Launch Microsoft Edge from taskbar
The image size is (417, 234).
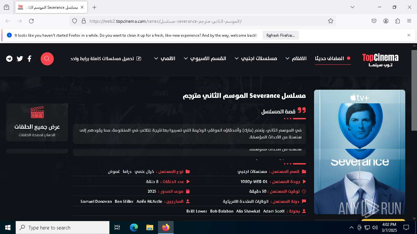[134, 227]
